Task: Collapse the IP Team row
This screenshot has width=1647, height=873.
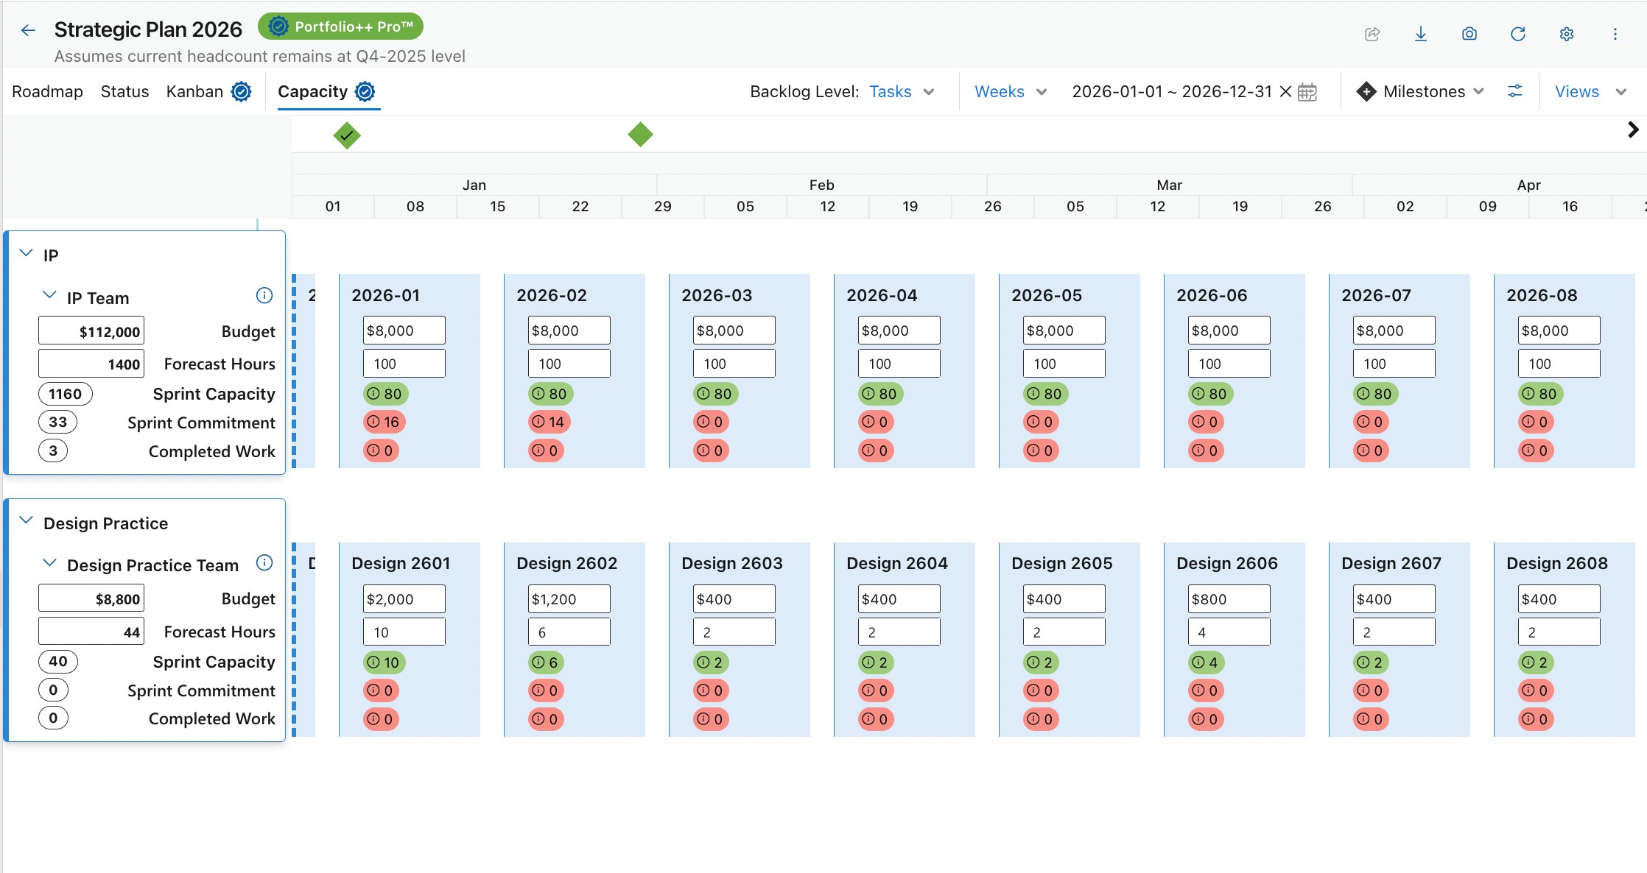Action: [x=49, y=296]
